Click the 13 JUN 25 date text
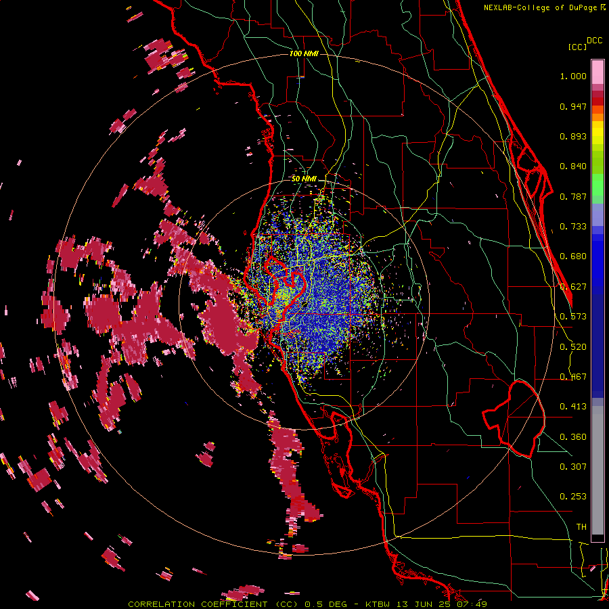The height and width of the screenshot is (609, 609). pyautogui.click(x=424, y=604)
